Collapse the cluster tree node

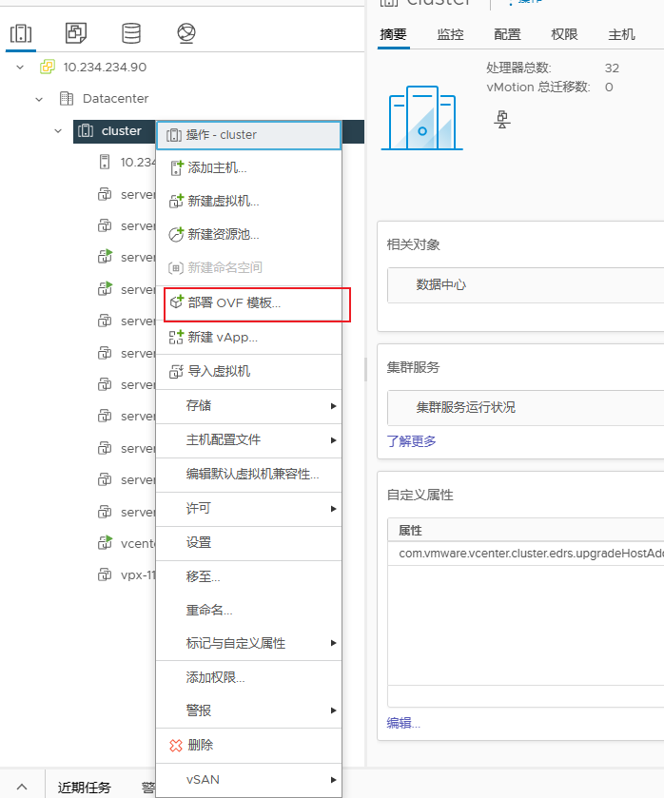[58, 131]
